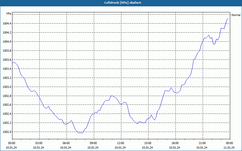Image resolution: width=242 pixels, height=151 pixels.
Task: Select the 1004,4 y-axis value
Action: coord(7,24)
